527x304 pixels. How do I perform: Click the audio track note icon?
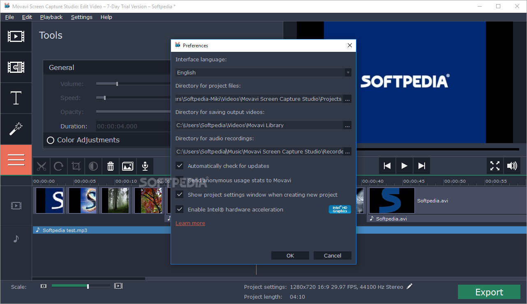tap(16, 239)
